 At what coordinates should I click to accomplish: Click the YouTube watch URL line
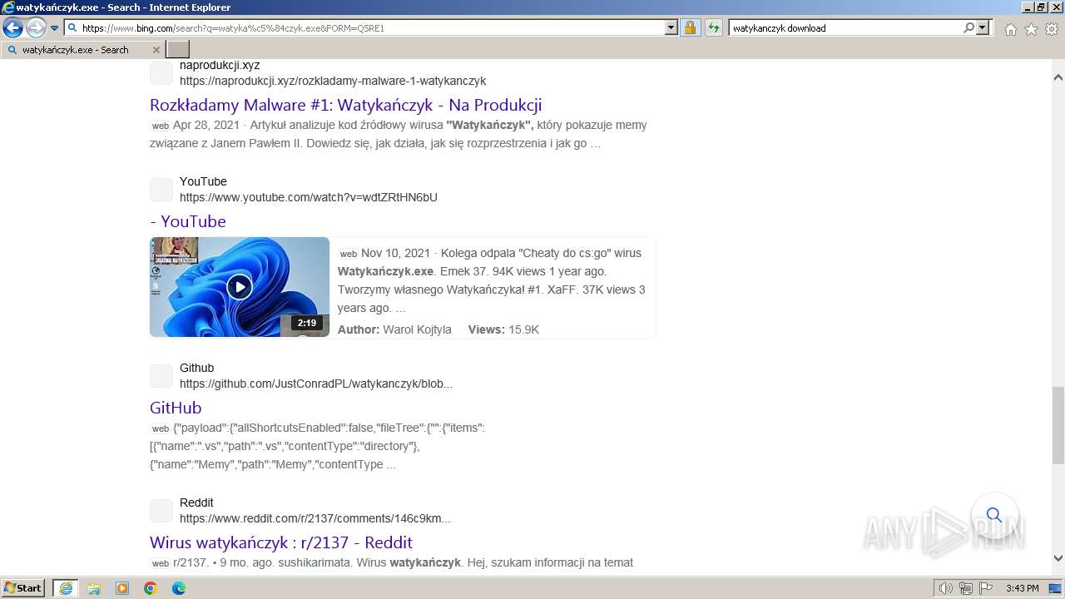coord(309,197)
